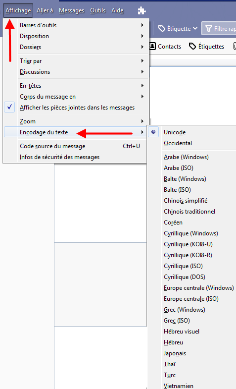Expand the Zoom submenu arrow
The height and width of the screenshot is (389, 236).
pos(142,121)
